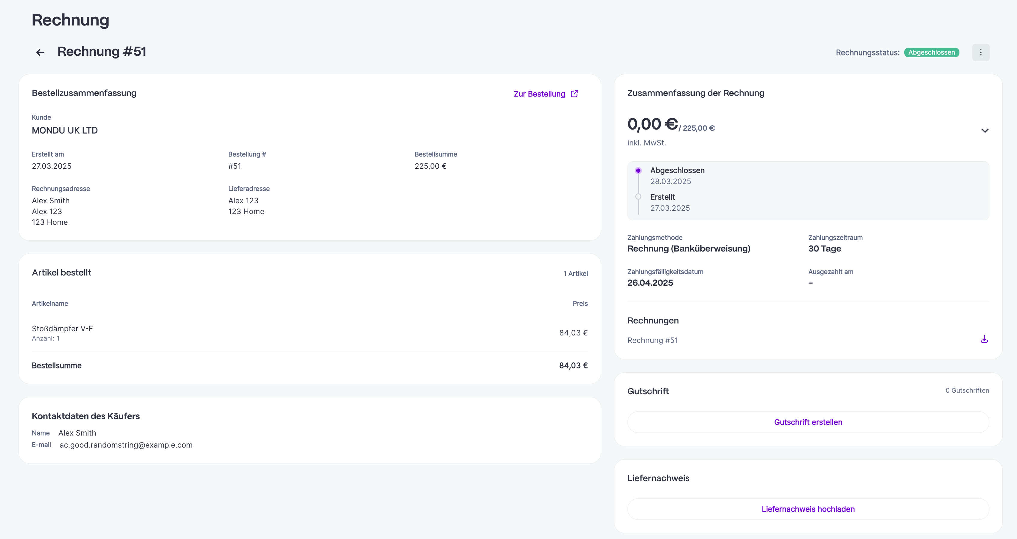Click the 0,00 € outstanding amount
Viewport: 1017px width, 539px height.
652,124
